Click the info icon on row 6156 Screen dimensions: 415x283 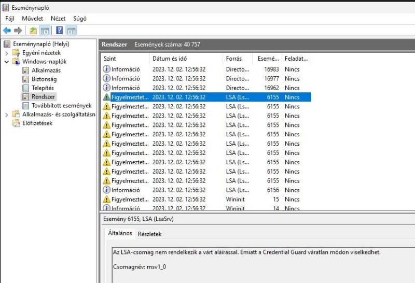106,190
